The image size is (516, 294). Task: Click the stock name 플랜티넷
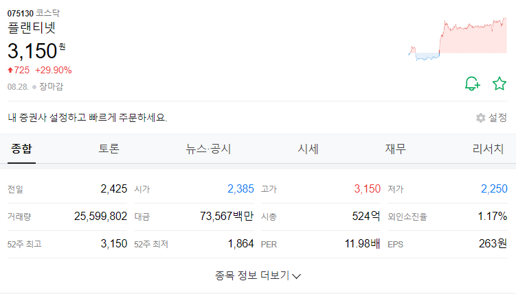tap(32, 27)
